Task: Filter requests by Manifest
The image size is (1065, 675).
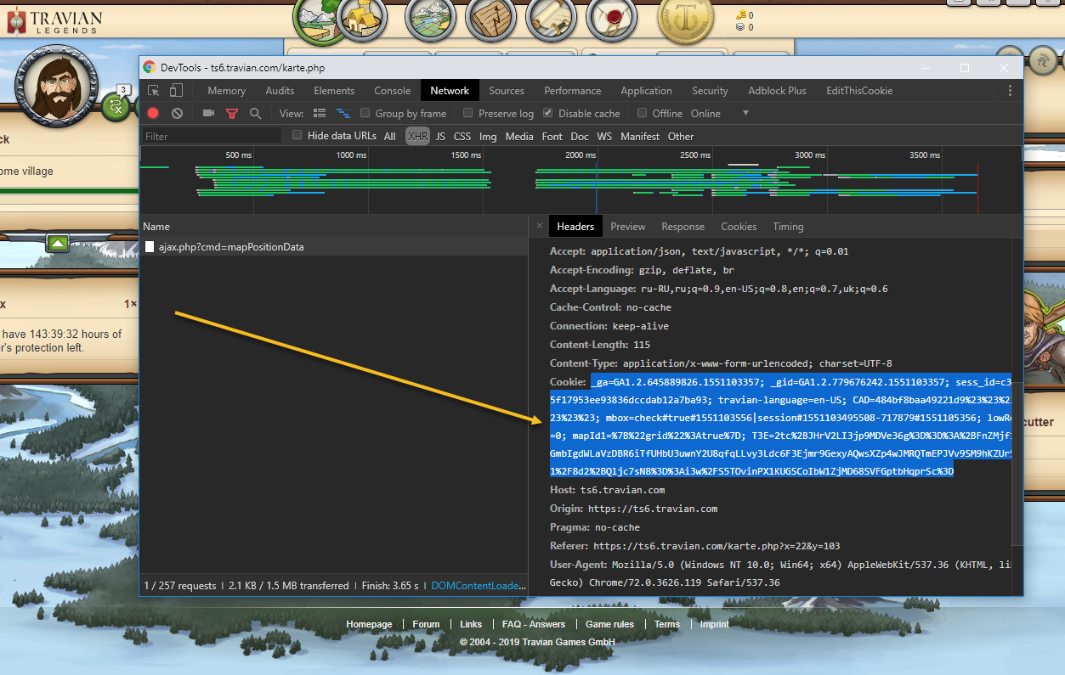Action: pyautogui.click(x=640, y=136)
